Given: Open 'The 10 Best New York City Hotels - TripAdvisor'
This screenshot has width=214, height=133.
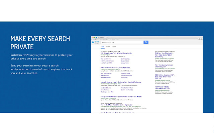Looking at the screenshot, I should click(116, 105).
